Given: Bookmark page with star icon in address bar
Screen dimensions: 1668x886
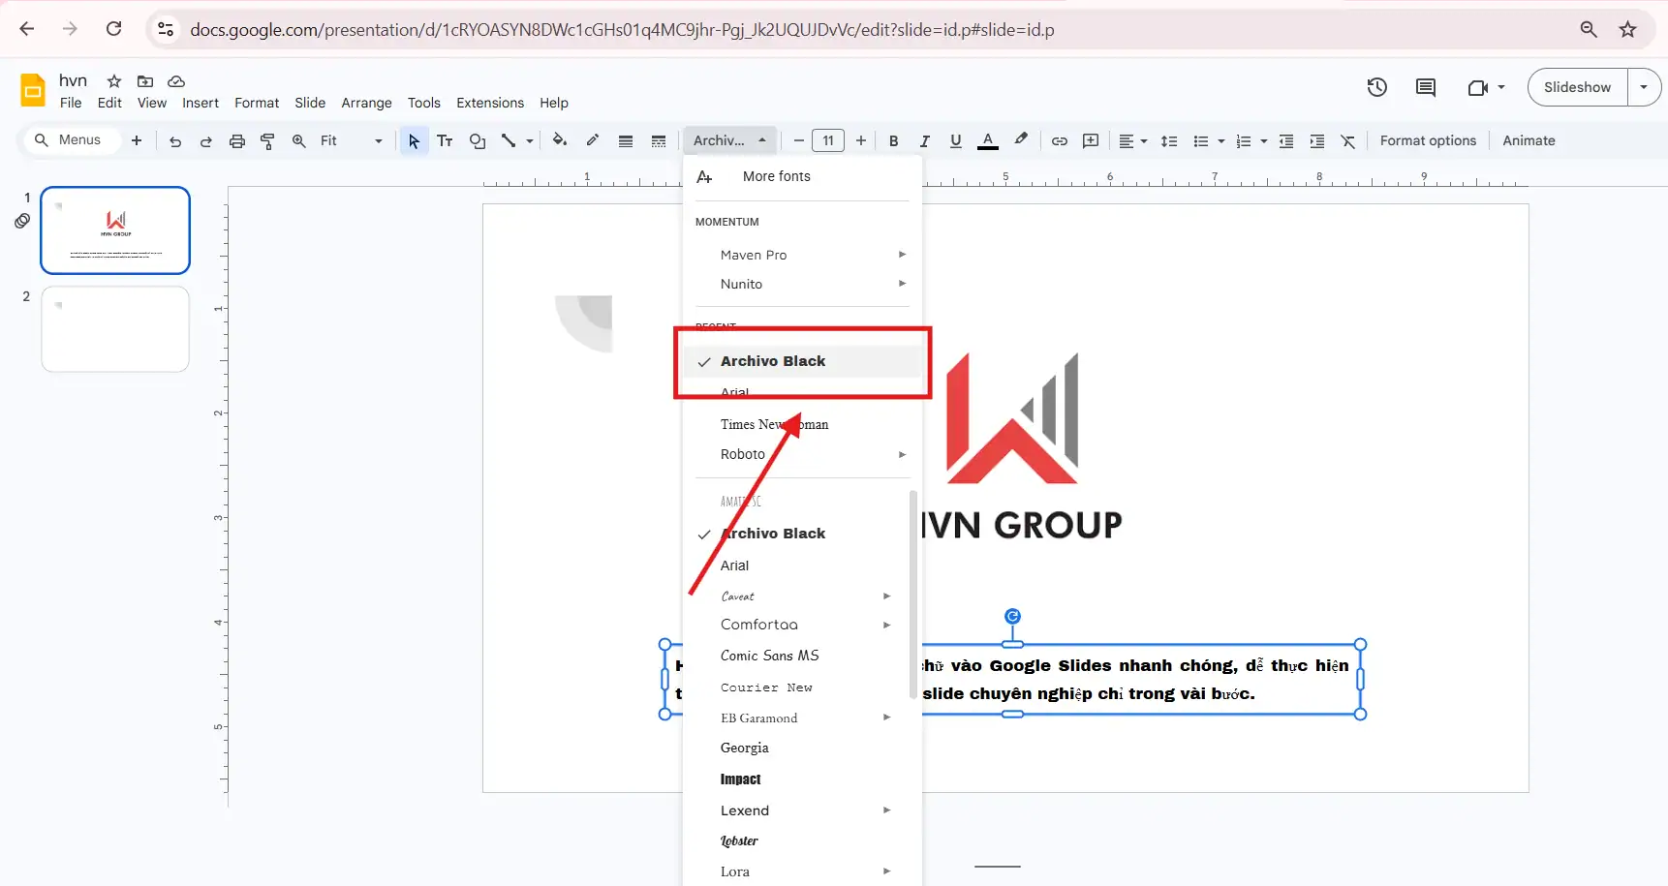Looking at the screenshot, I should 1627,29.
